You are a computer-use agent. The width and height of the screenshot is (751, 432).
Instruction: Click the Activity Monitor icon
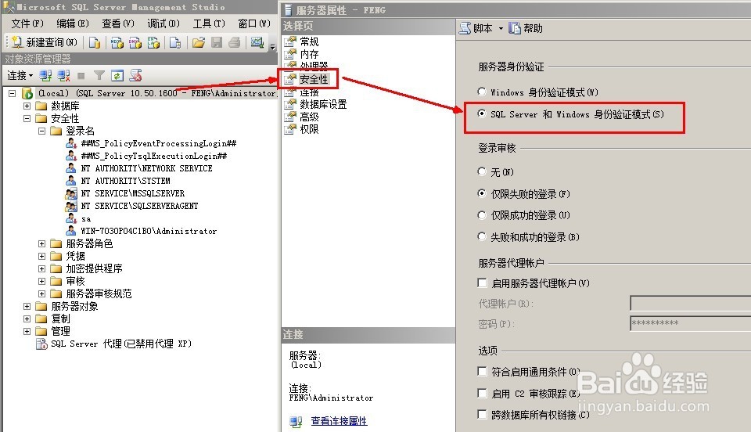(x=257, y=42)
